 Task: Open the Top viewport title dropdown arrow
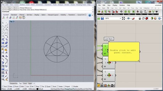pyautogui.click(x=14, y=21)
